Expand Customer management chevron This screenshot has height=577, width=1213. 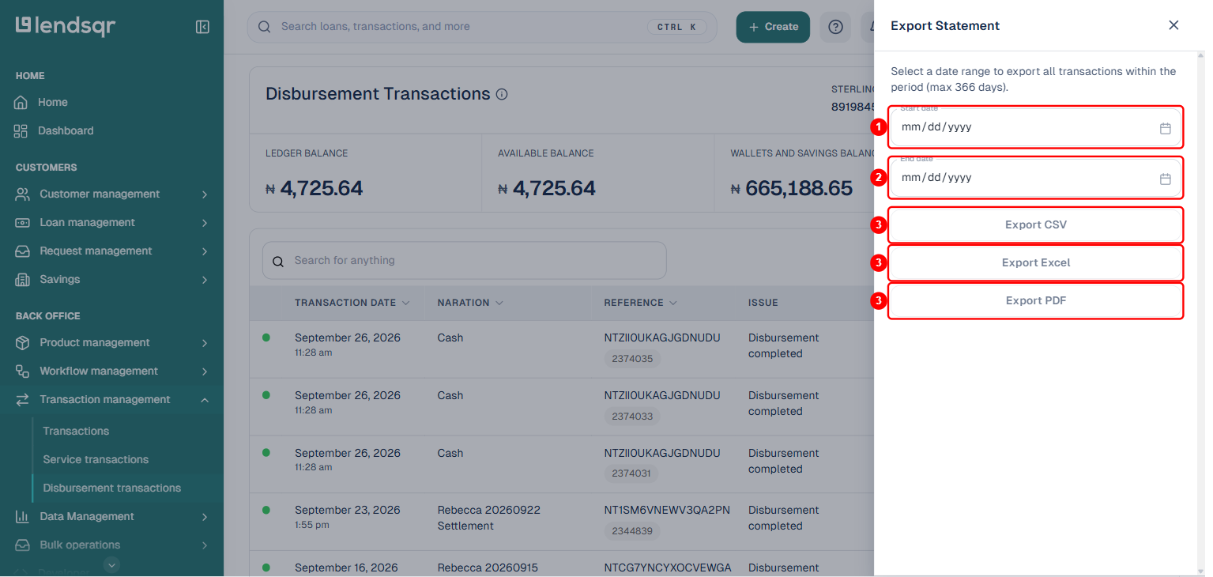[205, 194]
